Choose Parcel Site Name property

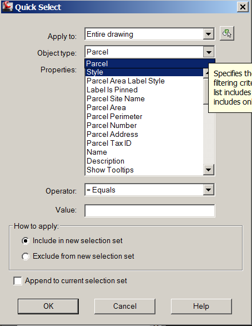click(144, 99)
